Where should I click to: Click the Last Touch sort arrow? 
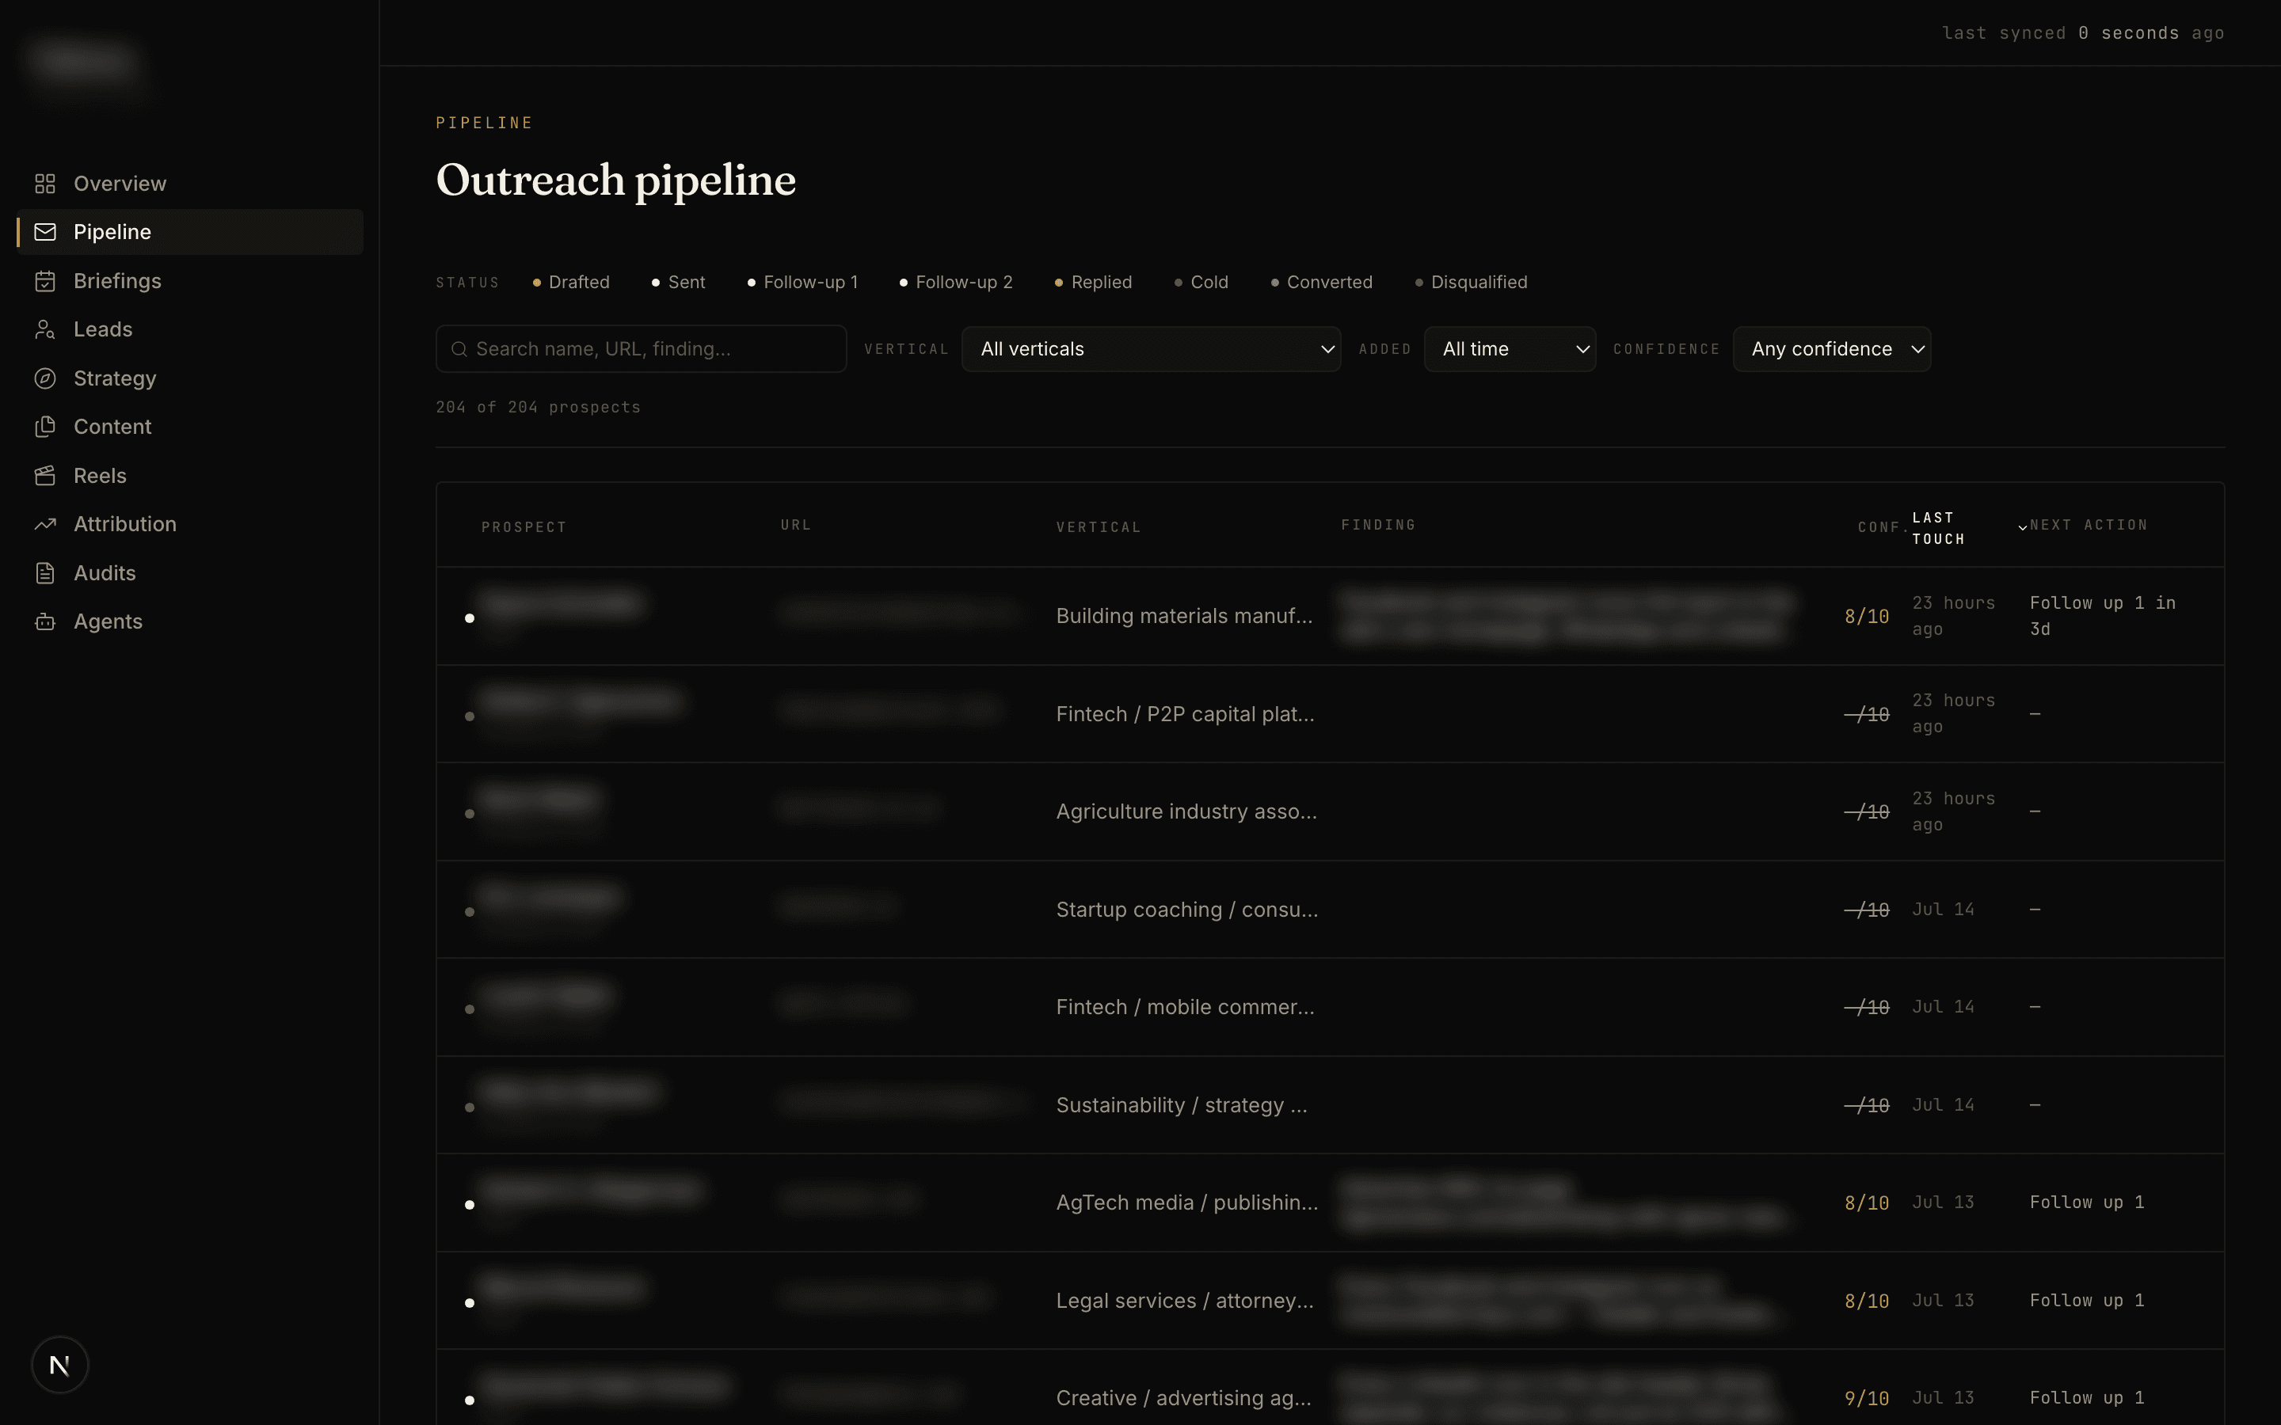[x=2023, y=528]
